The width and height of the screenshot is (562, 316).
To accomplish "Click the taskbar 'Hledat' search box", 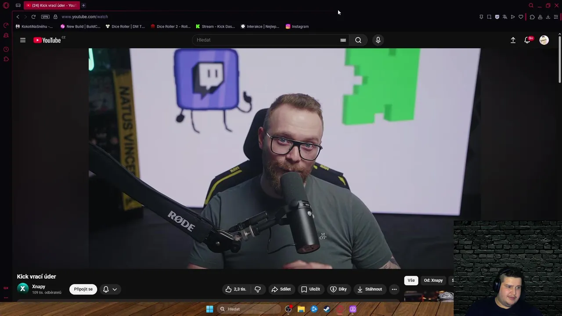I will (249, 309).
